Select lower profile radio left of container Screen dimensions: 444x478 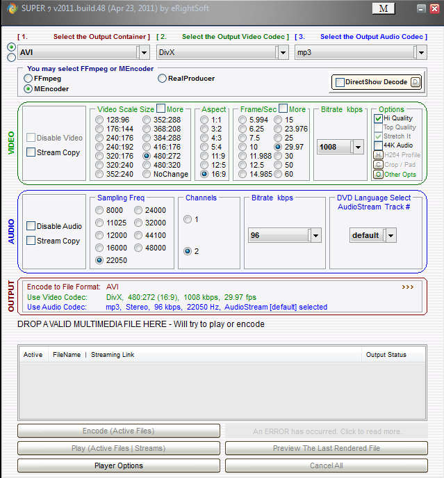tap(11, 57)
